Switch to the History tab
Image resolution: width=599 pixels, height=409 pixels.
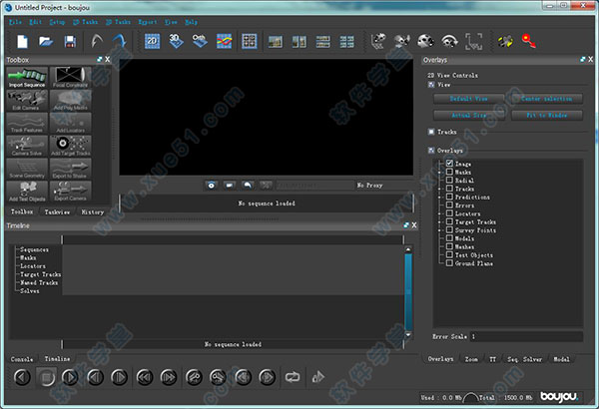(x=93, y=211)
